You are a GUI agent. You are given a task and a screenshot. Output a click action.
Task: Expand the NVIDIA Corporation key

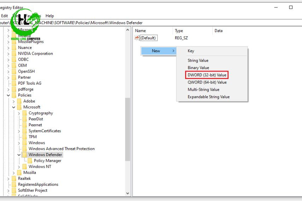[x=8, y=54]
